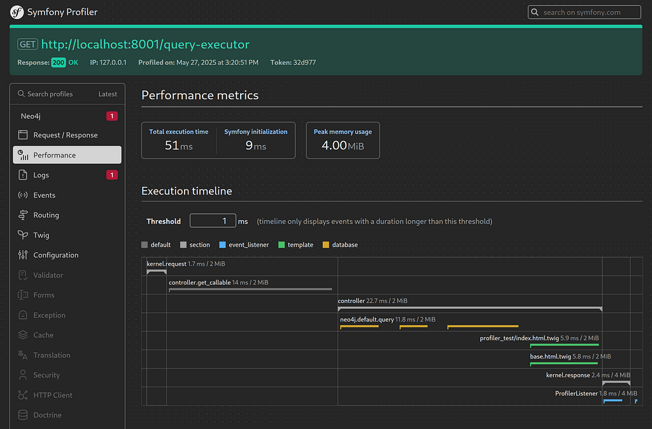This screenshot has height=429, width=652.
Task: Click the first neo4j.default.query yellow segment
Action: [x=359, y=327]
